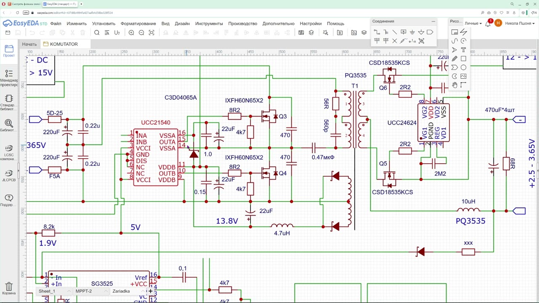Add a new schematic sheet
Image resolution: width=539 pixels, height=303 pixels.
tap(150, 291)
